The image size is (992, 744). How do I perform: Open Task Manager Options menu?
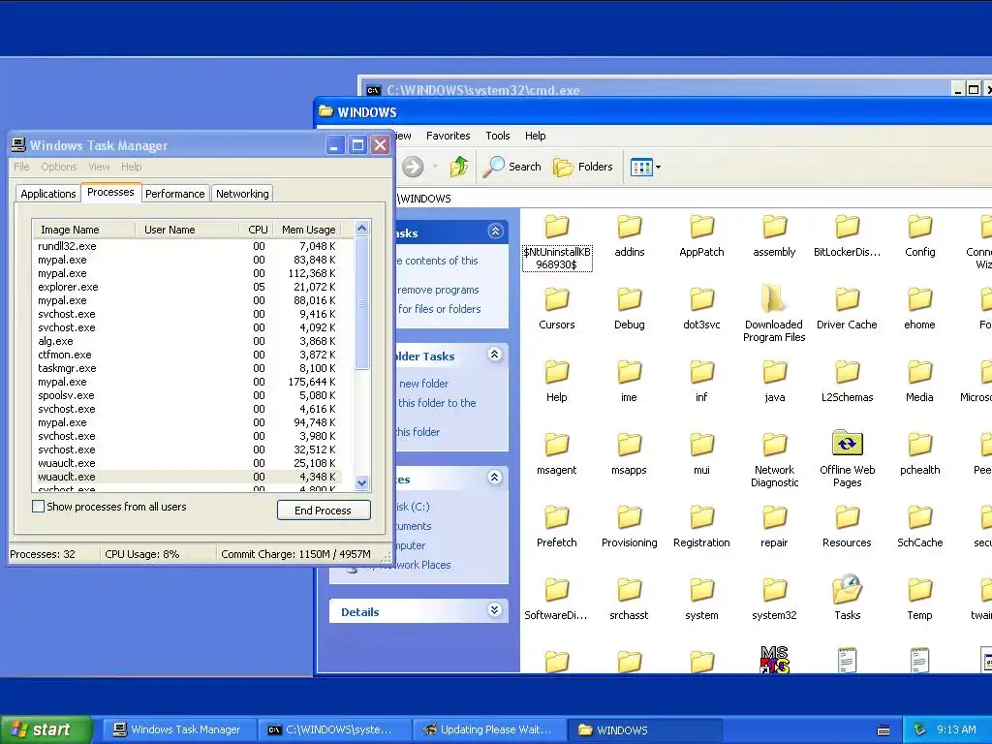pos(59,167)
